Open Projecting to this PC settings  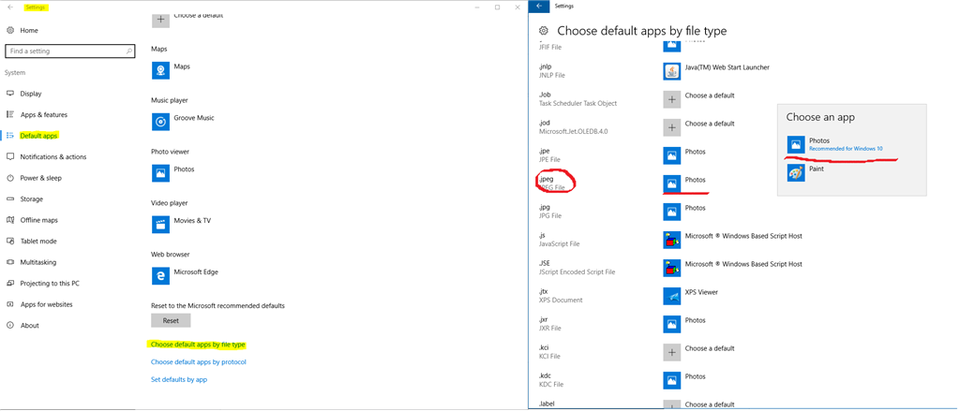50,283
